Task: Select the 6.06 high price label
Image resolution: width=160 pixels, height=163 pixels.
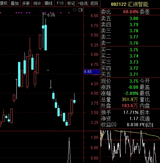Action: pyautogui.click(x=51, y=15)
